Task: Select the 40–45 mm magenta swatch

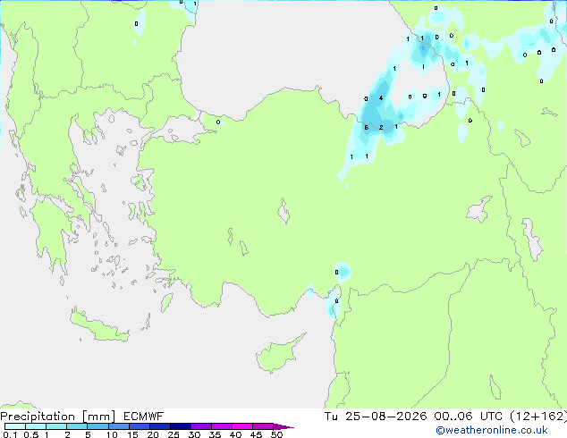Action: coord(242,426)
